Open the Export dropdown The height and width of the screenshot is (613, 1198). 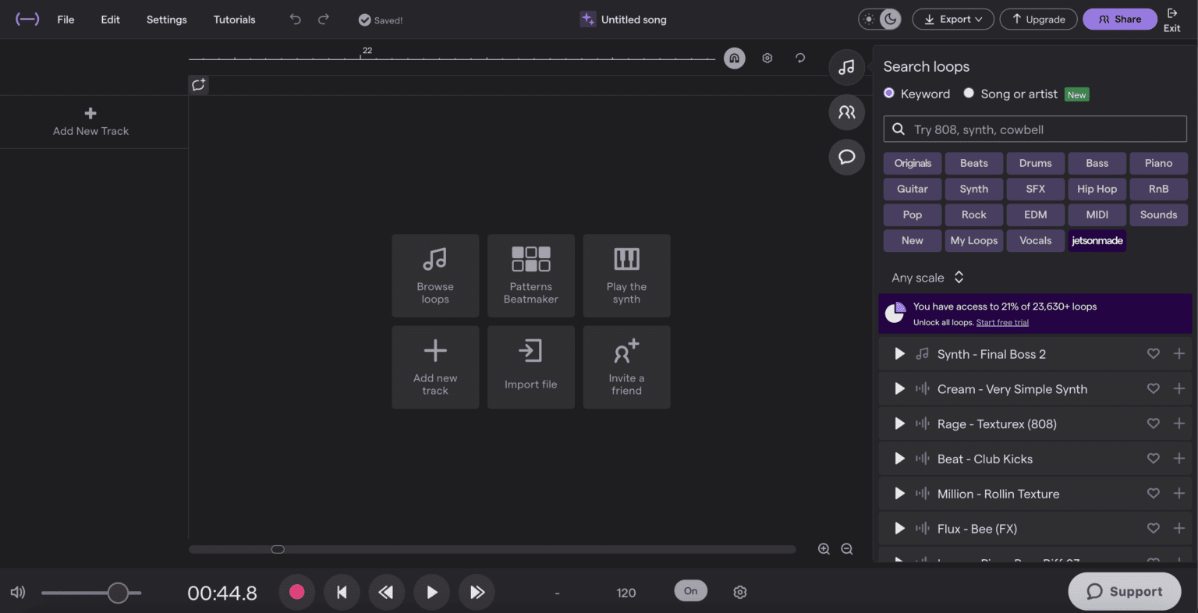tap(952, 19)
